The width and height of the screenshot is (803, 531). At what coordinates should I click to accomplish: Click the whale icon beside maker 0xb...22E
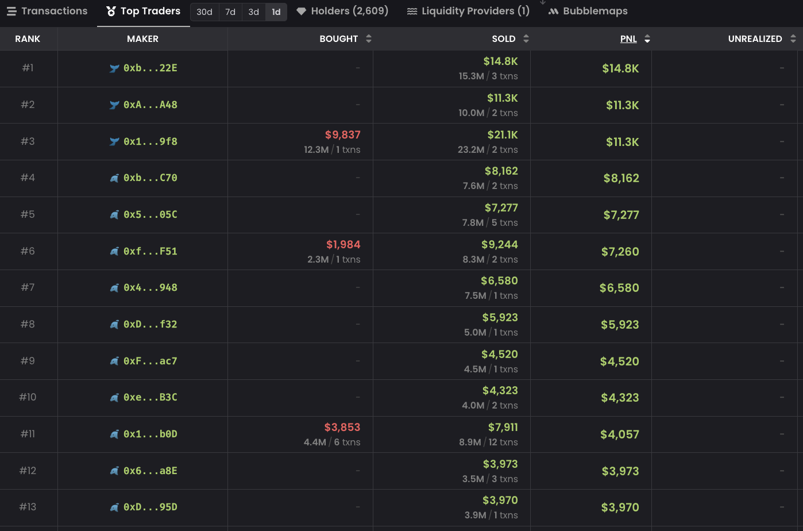point(114,68)
